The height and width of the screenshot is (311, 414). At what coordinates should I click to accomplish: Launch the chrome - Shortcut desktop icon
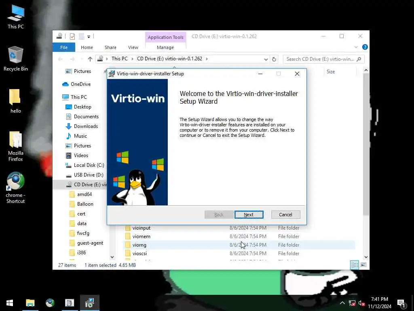(x=16, y=188)
